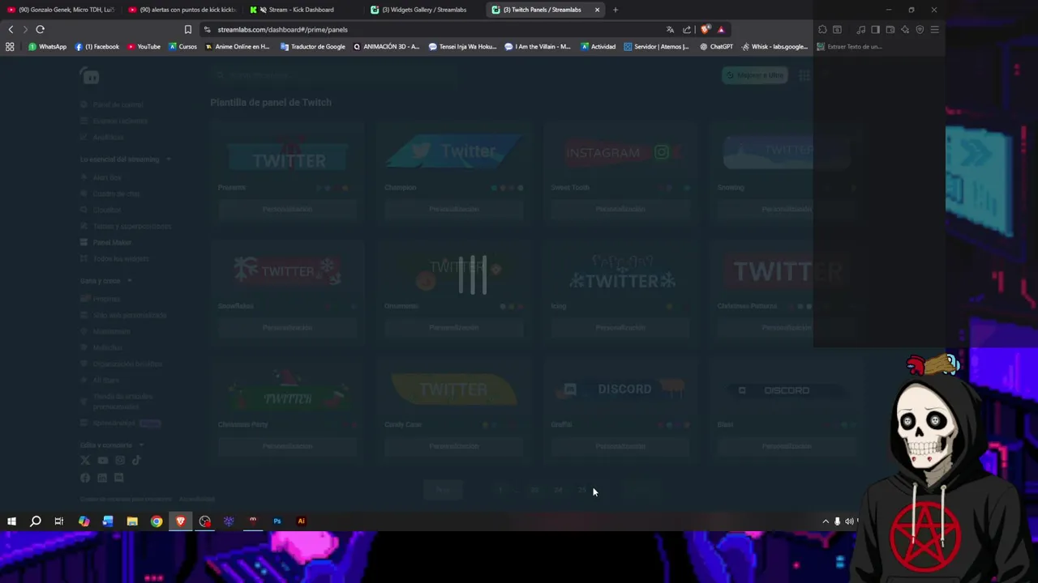Open the page translate icon
The image size is (1038, 583).
[670, 29]
